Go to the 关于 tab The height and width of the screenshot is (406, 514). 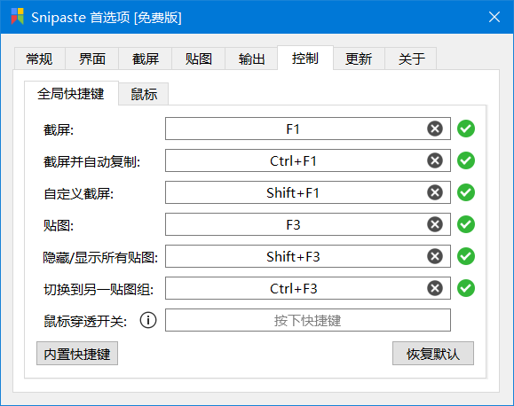click(x=411, y=59)
